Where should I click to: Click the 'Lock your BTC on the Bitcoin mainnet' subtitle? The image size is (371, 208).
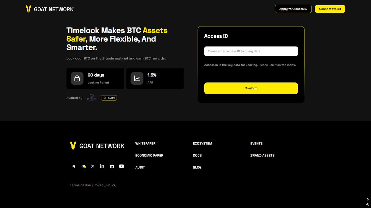[x=116, y=59]
